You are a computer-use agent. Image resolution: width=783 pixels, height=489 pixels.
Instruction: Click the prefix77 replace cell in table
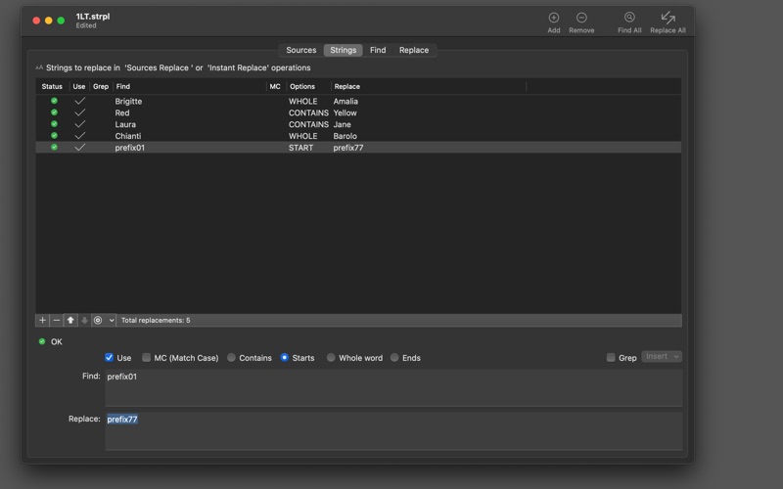pos(348,148)
